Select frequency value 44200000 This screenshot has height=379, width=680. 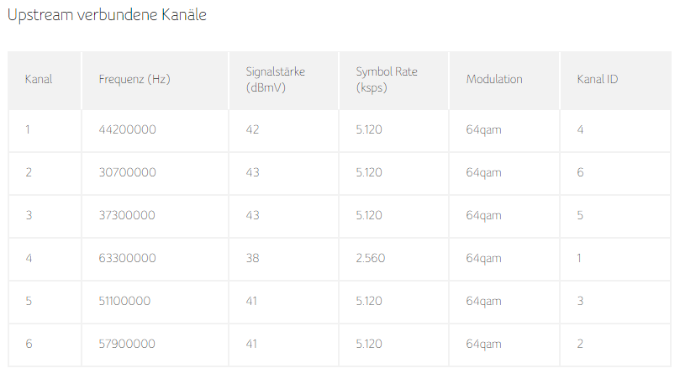127,130
